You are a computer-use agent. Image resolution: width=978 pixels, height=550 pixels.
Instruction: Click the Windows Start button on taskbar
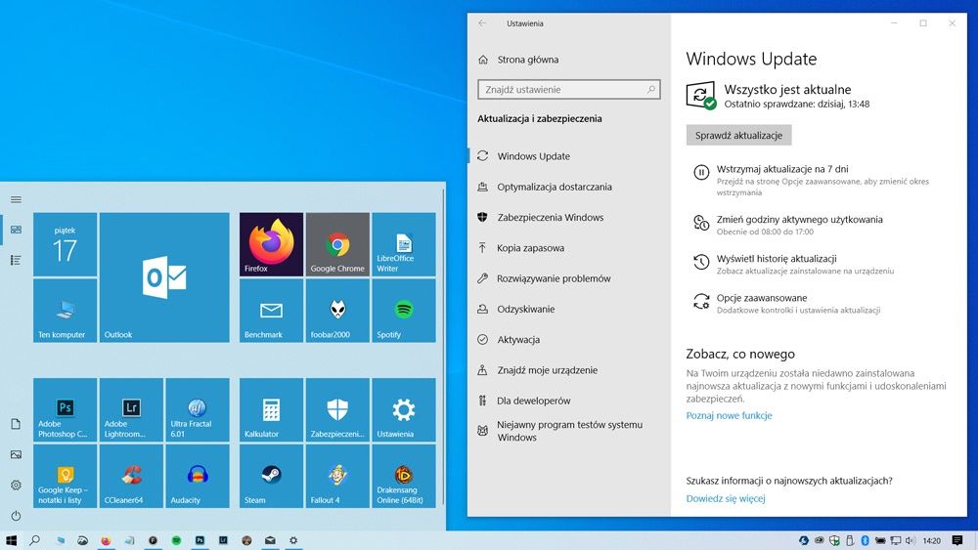11,540
